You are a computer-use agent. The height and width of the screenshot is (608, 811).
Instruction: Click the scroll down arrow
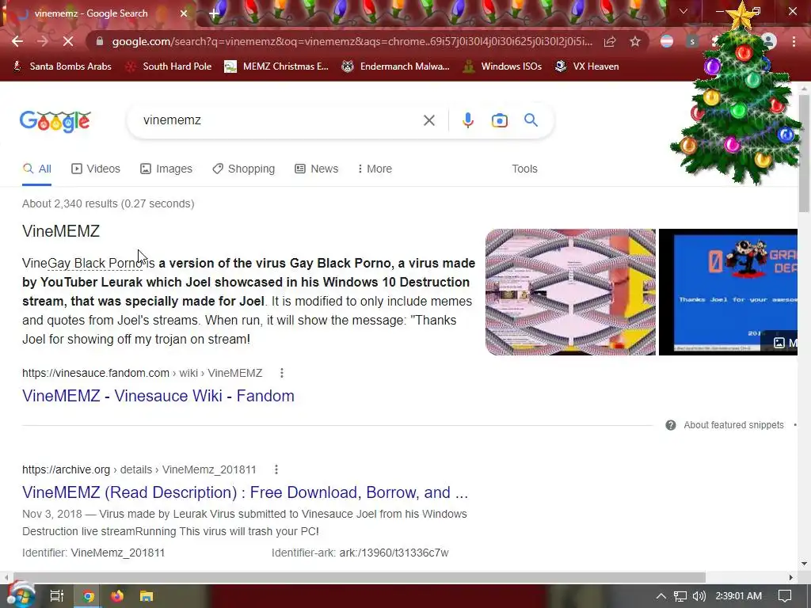804,564
